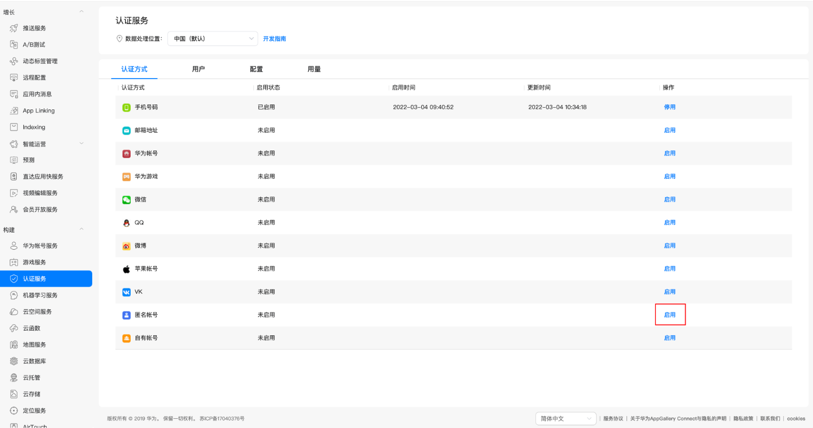Open the 数据处理位置 dropdown
Viewport: 813px width, 428px height.
pos(212,38)
